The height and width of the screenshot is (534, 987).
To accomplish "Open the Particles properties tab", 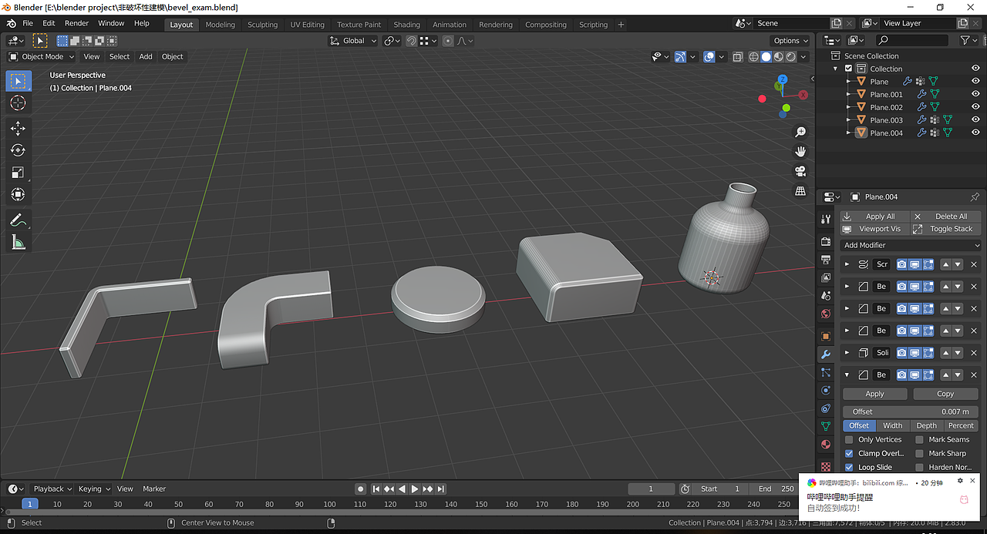I will tap(826, 372).
